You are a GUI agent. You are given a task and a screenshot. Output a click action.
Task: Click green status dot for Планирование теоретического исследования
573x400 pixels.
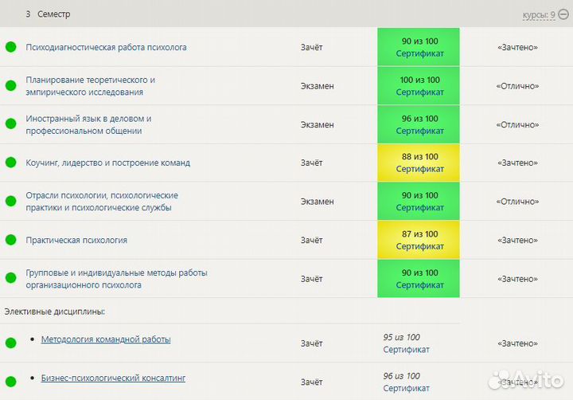(11, 85)
